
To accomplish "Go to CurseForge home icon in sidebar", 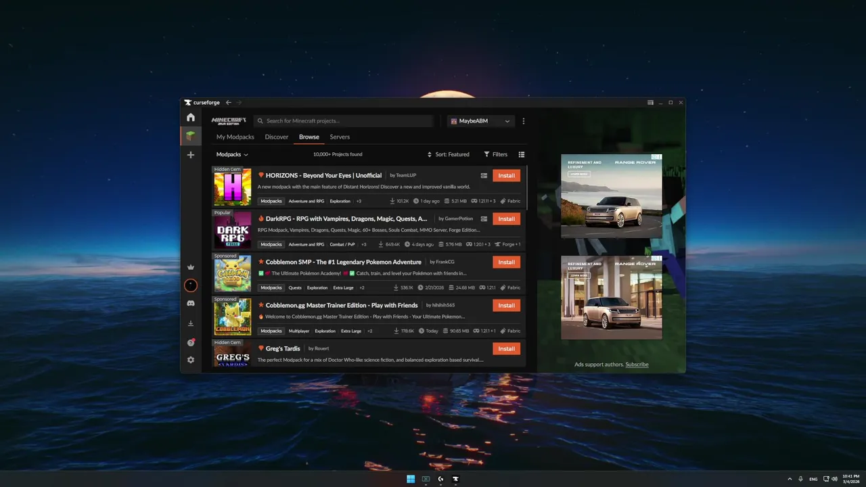I will (191, 118).
